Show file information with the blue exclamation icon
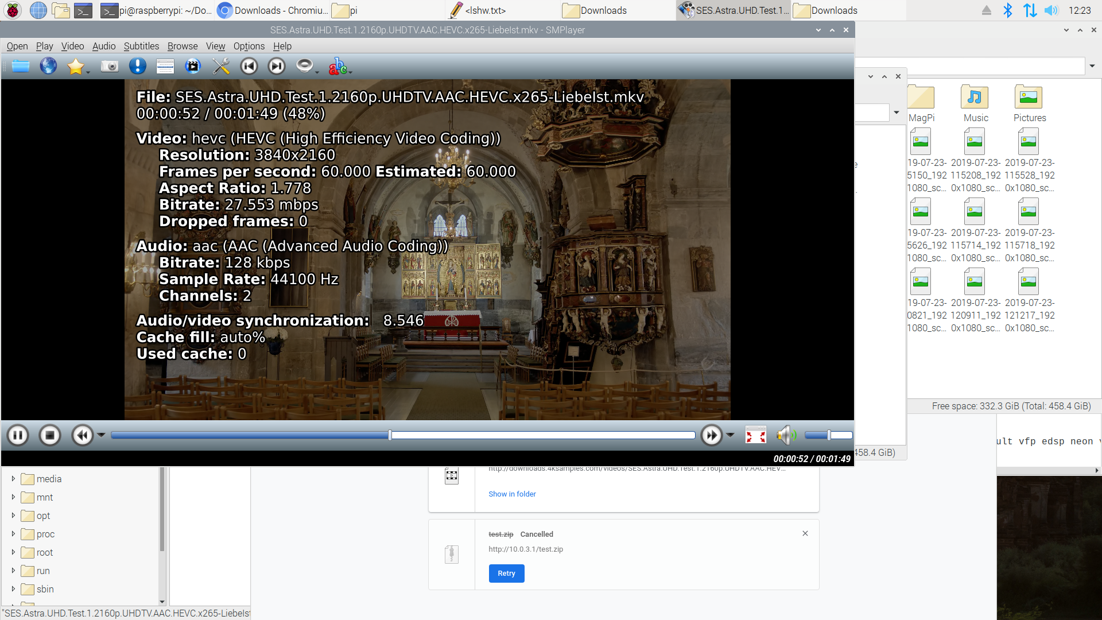Screen dimensions: 1102x620 (137, 67)
